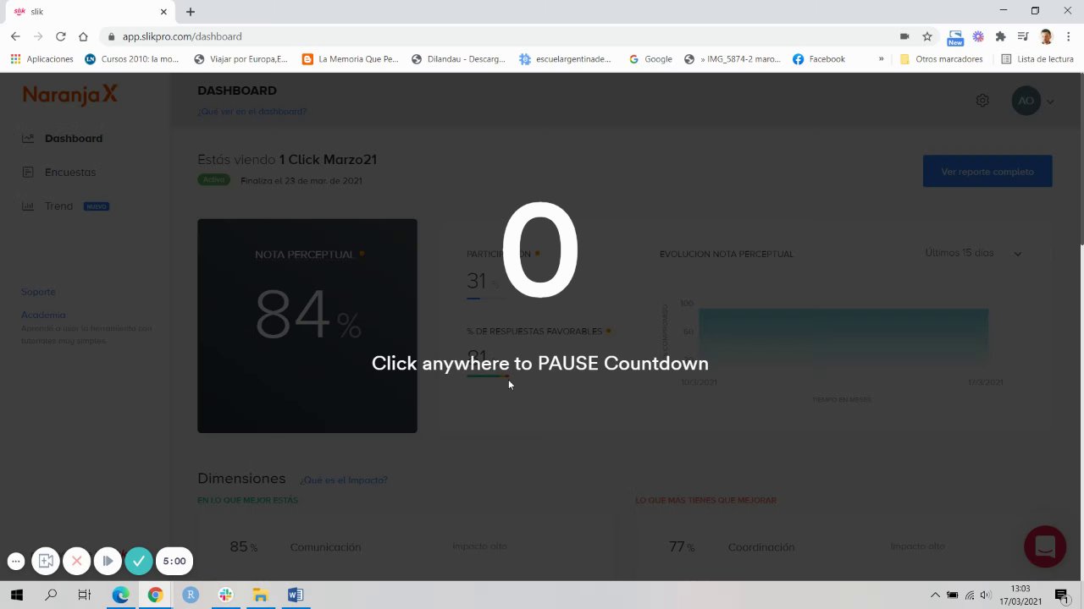The image size is (1084, 609).
Task: Finish recording with the green checkmark
Action: (x=139, y=561)
